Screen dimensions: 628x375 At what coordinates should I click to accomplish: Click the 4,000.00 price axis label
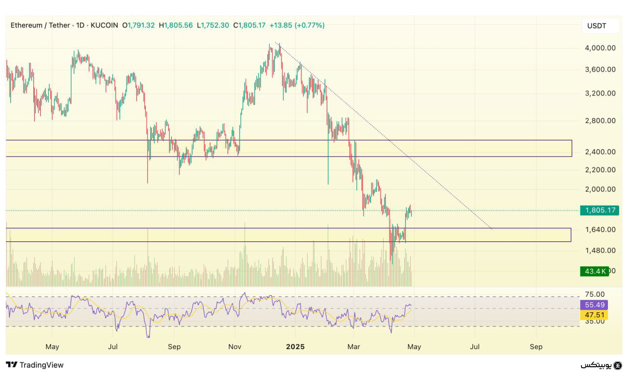(600, 48)
